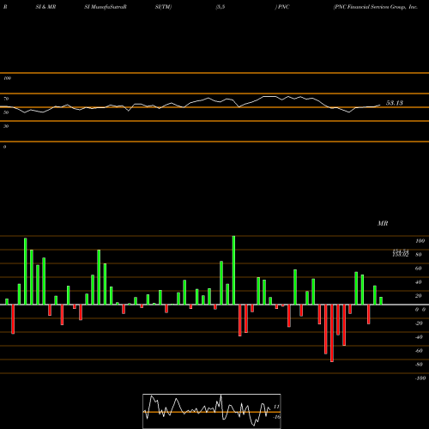Click the tallest green MR bar
The height and width of the screenshot is (429, 429).
point(233,270)
